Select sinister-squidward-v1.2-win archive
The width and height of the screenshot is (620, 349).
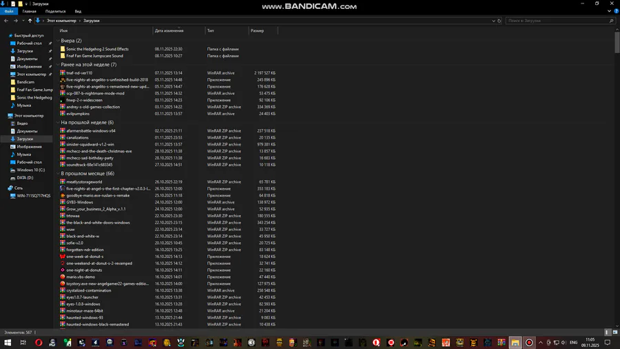pyautogui.click(x=90, y=144)
